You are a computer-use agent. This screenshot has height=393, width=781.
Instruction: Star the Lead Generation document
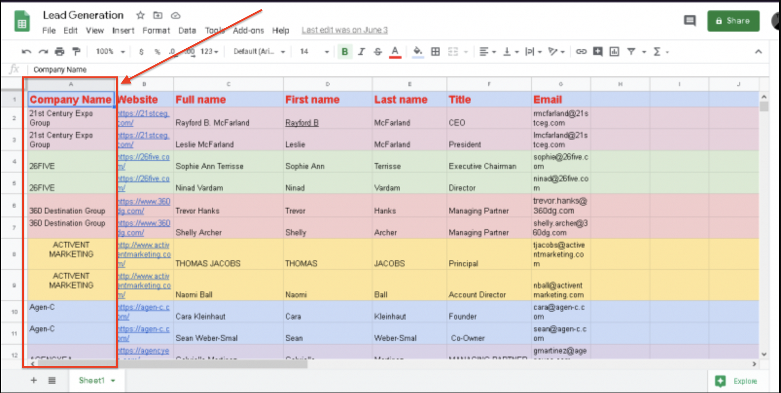(141, 15)
